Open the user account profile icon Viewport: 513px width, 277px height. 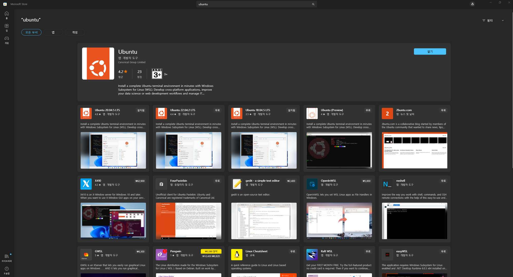pyautogui.click(x=472, y=4)
